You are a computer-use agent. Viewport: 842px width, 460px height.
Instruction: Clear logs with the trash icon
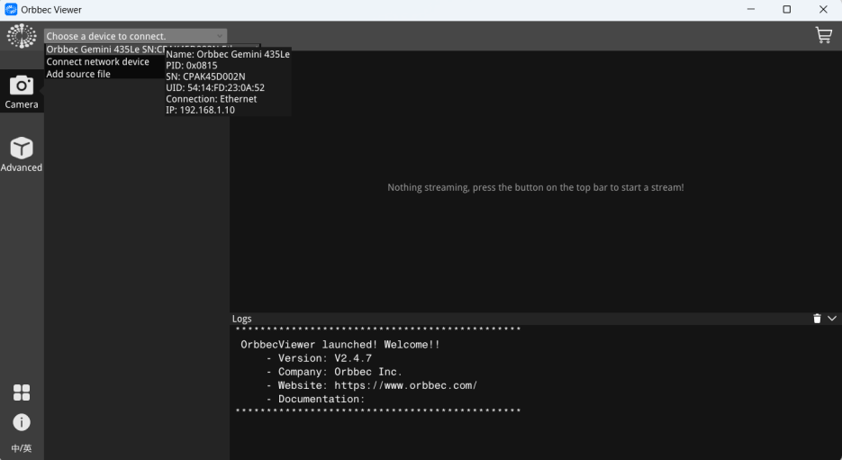817,319
